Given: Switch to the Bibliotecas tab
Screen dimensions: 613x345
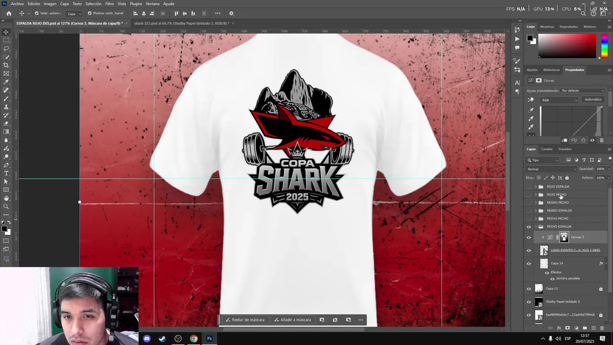Looking at the screenshot, I should [x=551, y=70].
